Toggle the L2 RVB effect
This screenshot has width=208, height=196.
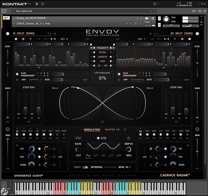point(187,134)
